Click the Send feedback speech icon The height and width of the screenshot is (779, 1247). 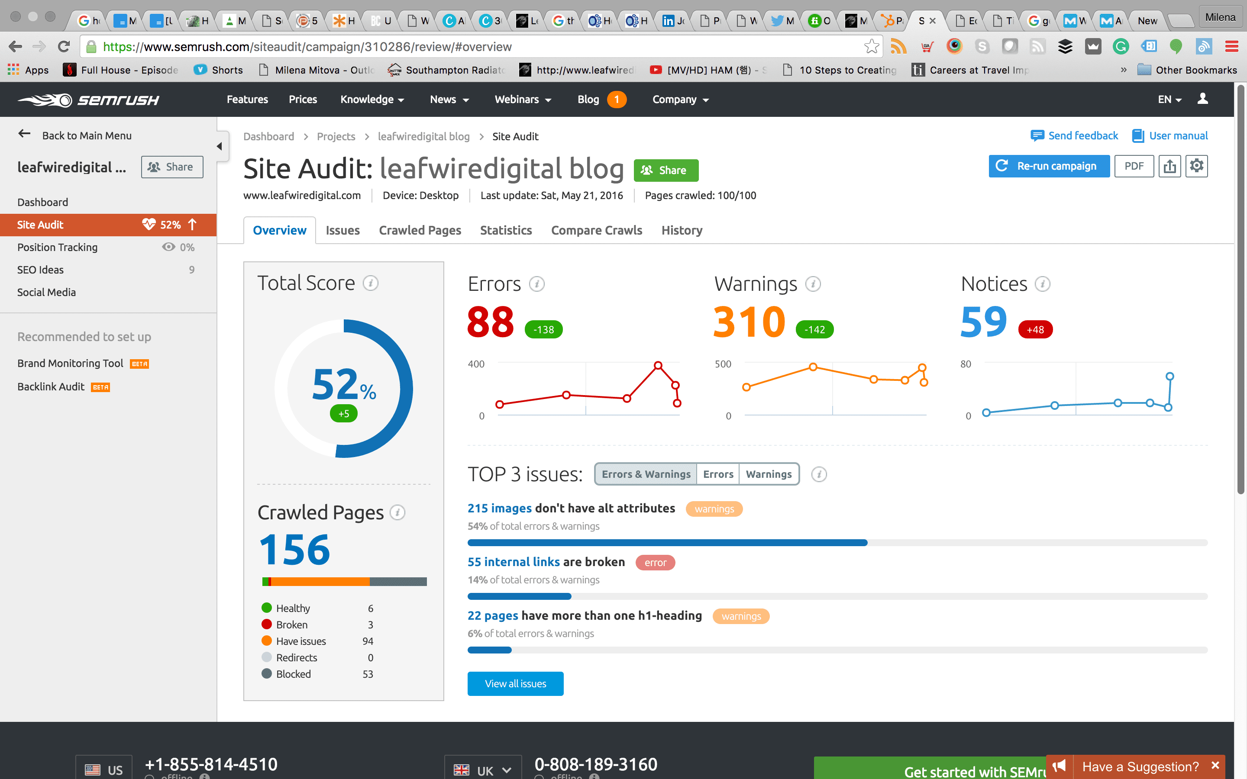[x=1037, y=136]
